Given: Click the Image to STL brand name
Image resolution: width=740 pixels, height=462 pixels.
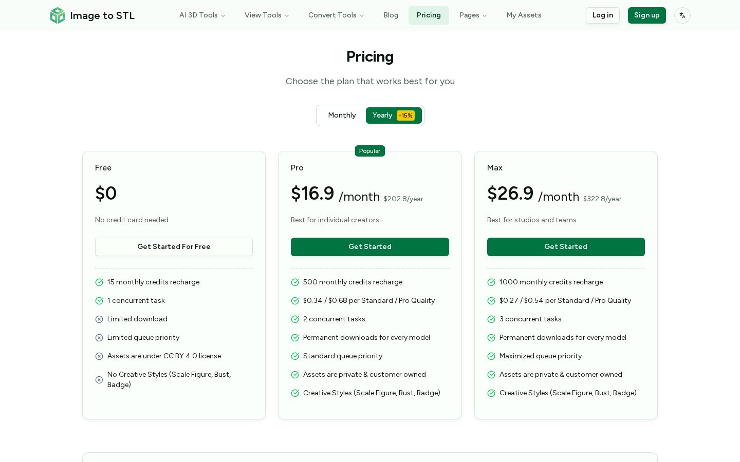Looking at the screenshot, I should pyautogui.click(x=102, y=16).
